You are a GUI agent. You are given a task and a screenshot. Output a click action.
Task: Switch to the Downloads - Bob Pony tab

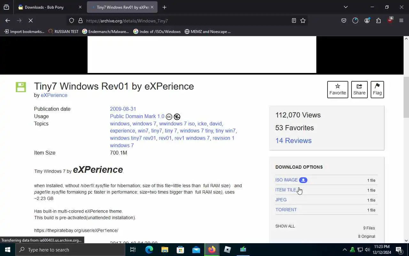[50, 7]
